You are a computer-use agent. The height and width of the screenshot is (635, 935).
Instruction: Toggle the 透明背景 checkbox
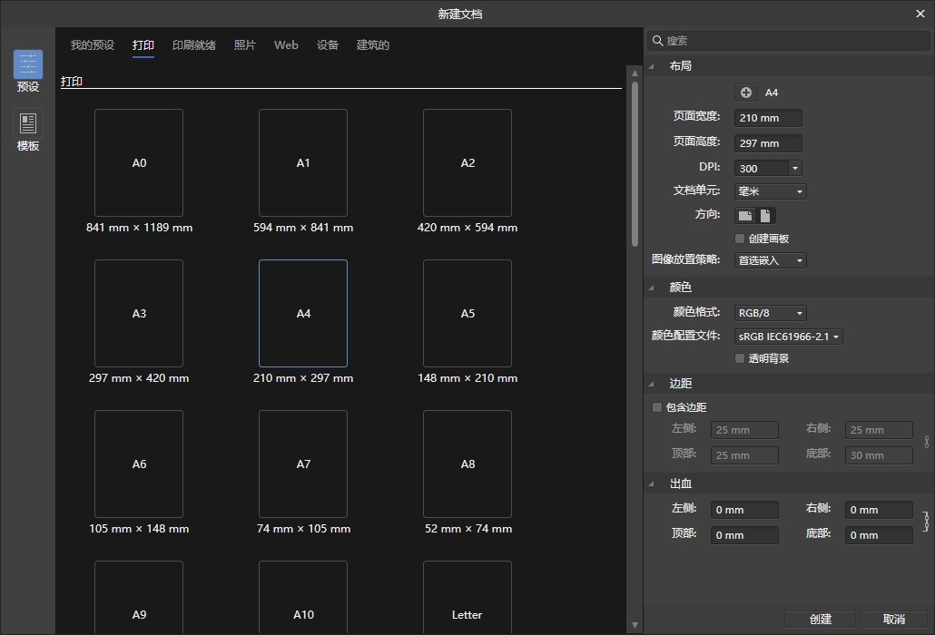click(740, 358)
